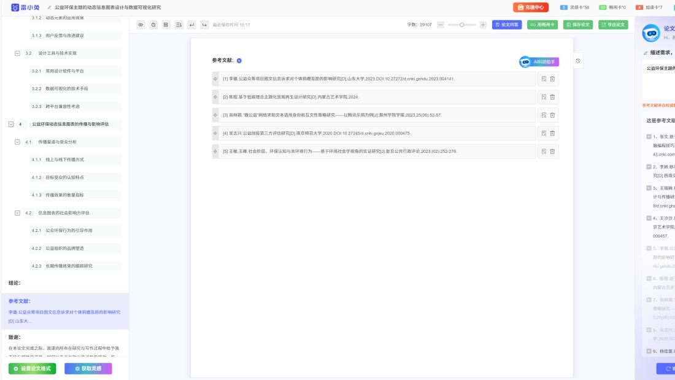Click the 加速卡*7 balance

(649, 7)
